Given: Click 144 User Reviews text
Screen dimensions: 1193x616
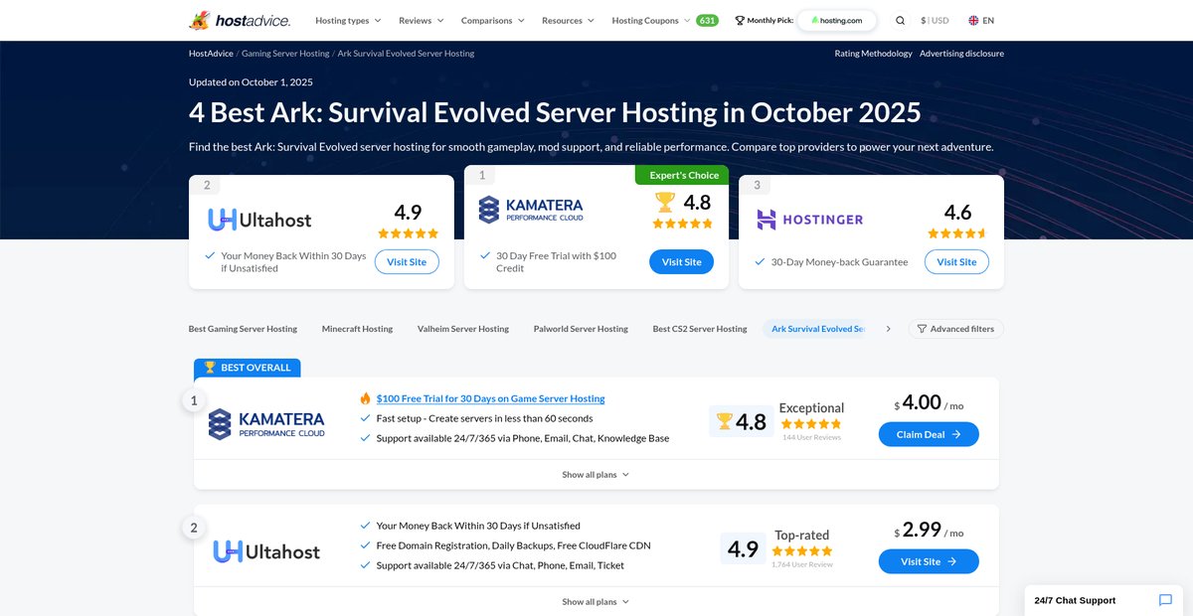Looking at the screenshot, I should tap(811, 437).
